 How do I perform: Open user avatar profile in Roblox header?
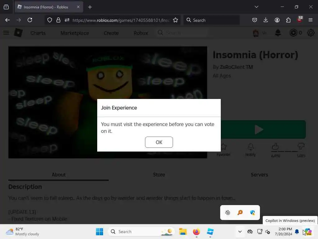click(256, 33)
